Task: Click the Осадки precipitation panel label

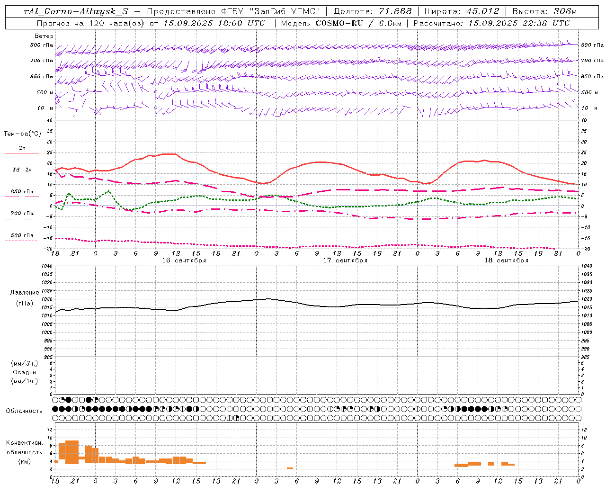Action: coord(25,372)
